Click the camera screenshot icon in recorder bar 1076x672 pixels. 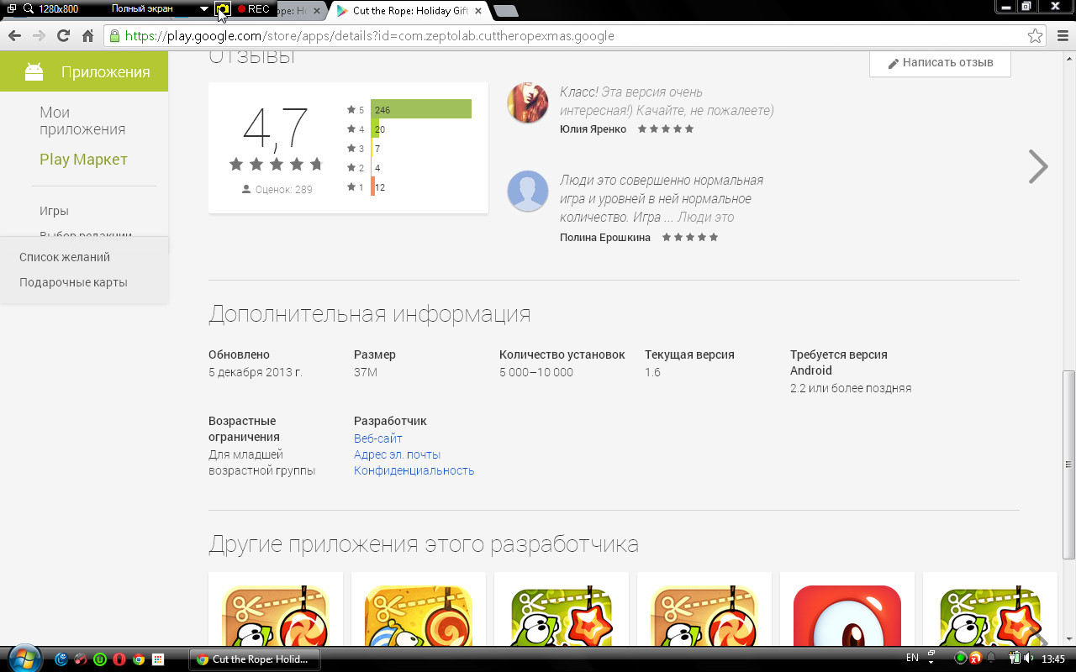[x=223, y=9]
